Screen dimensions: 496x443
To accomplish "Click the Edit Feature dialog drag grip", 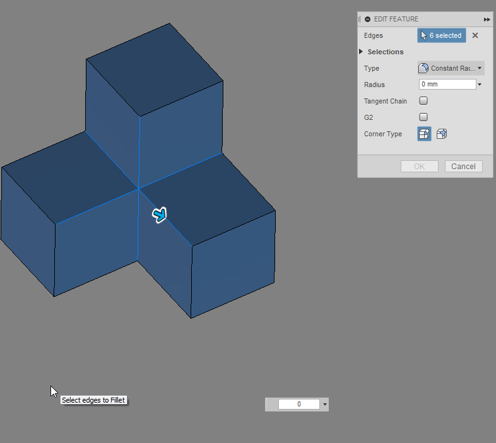I will point(359,20).
